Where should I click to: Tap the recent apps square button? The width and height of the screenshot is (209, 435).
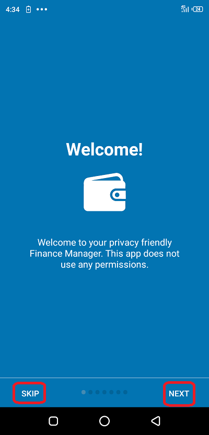click(53, 421)
